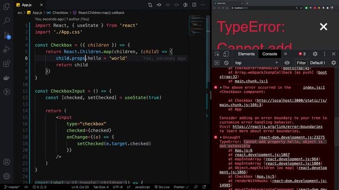
Task: Click the src breadcrumb segment
Action: 20,13
